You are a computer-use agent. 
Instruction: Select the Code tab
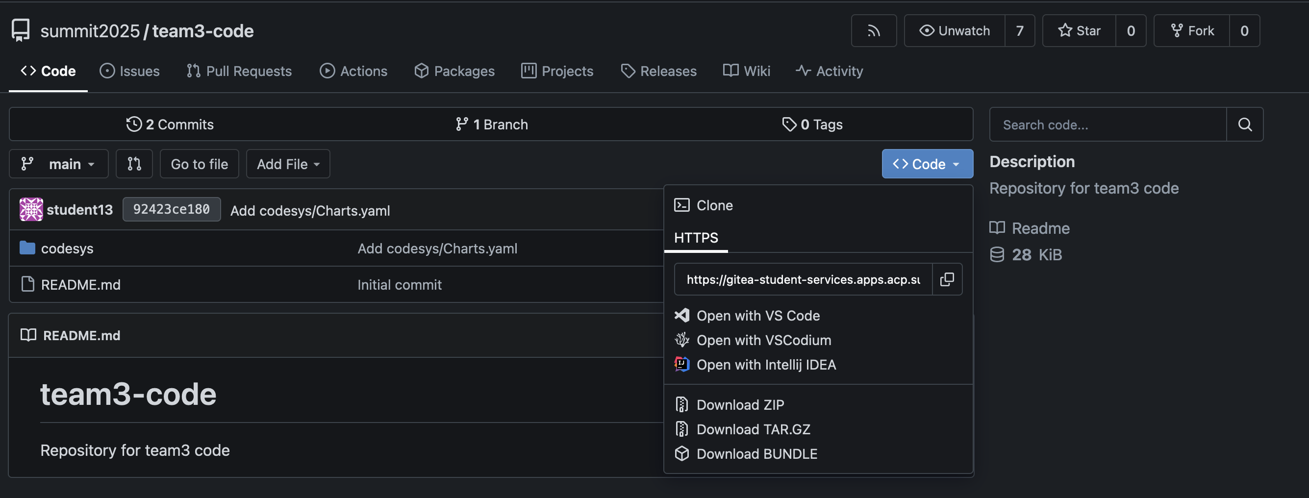(48, 71)
